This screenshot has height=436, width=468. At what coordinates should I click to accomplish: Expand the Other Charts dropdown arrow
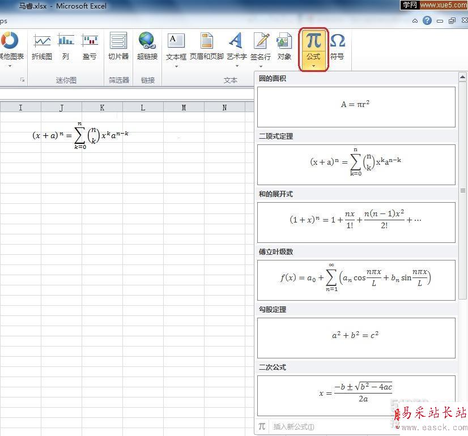(x=10, y=66)
